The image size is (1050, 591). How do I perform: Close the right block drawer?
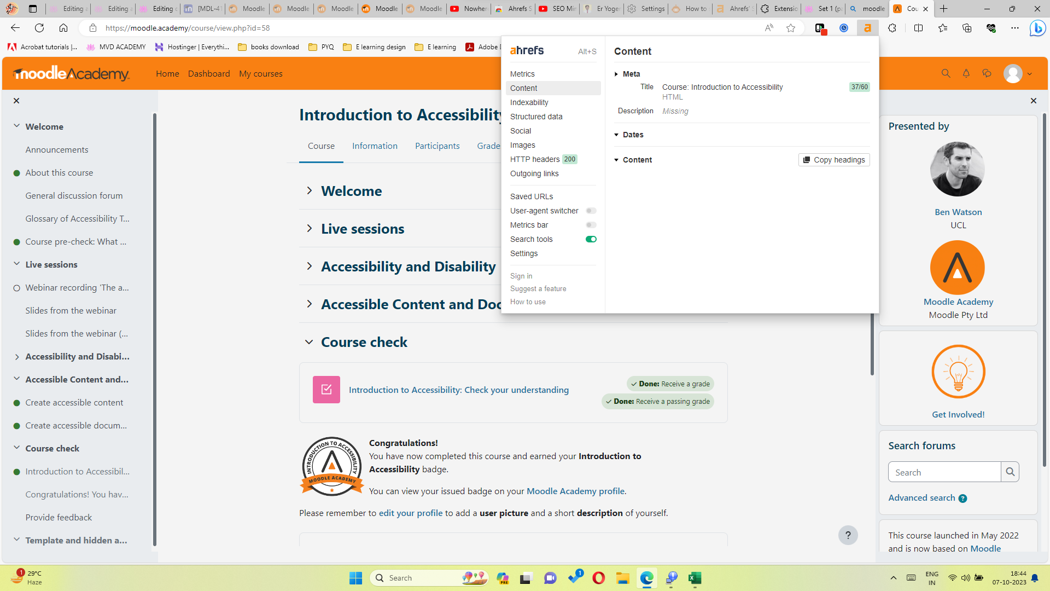click(x=1034, y=101)
